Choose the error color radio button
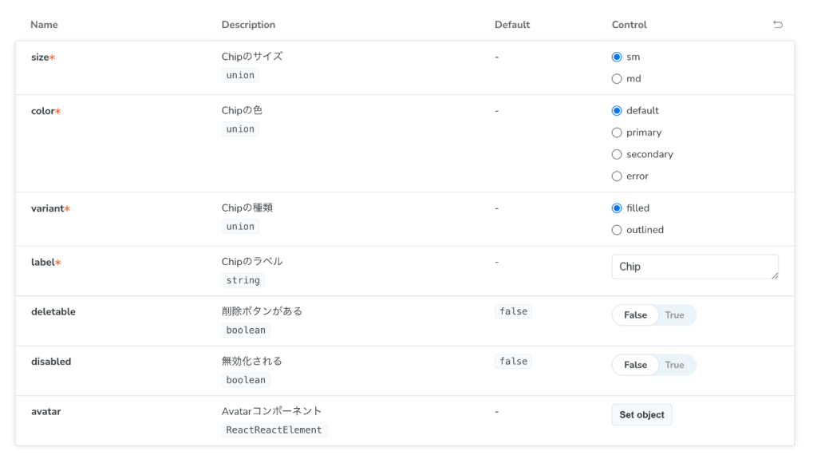Viewport: 817px width, 467px height. pos(617,176)
